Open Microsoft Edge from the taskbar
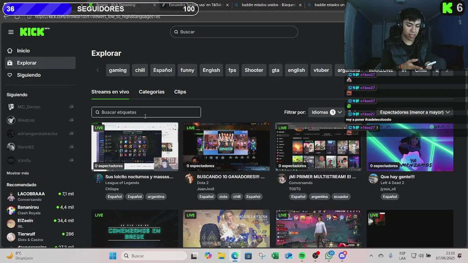Image resolution: width=468 pixels, height=263 pixels. pyautogui.click(x=235, y=256)
